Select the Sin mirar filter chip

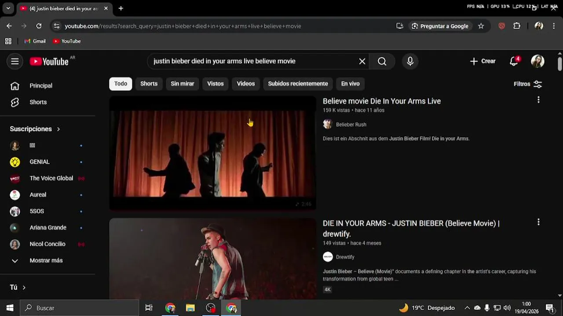coord(183,84)
